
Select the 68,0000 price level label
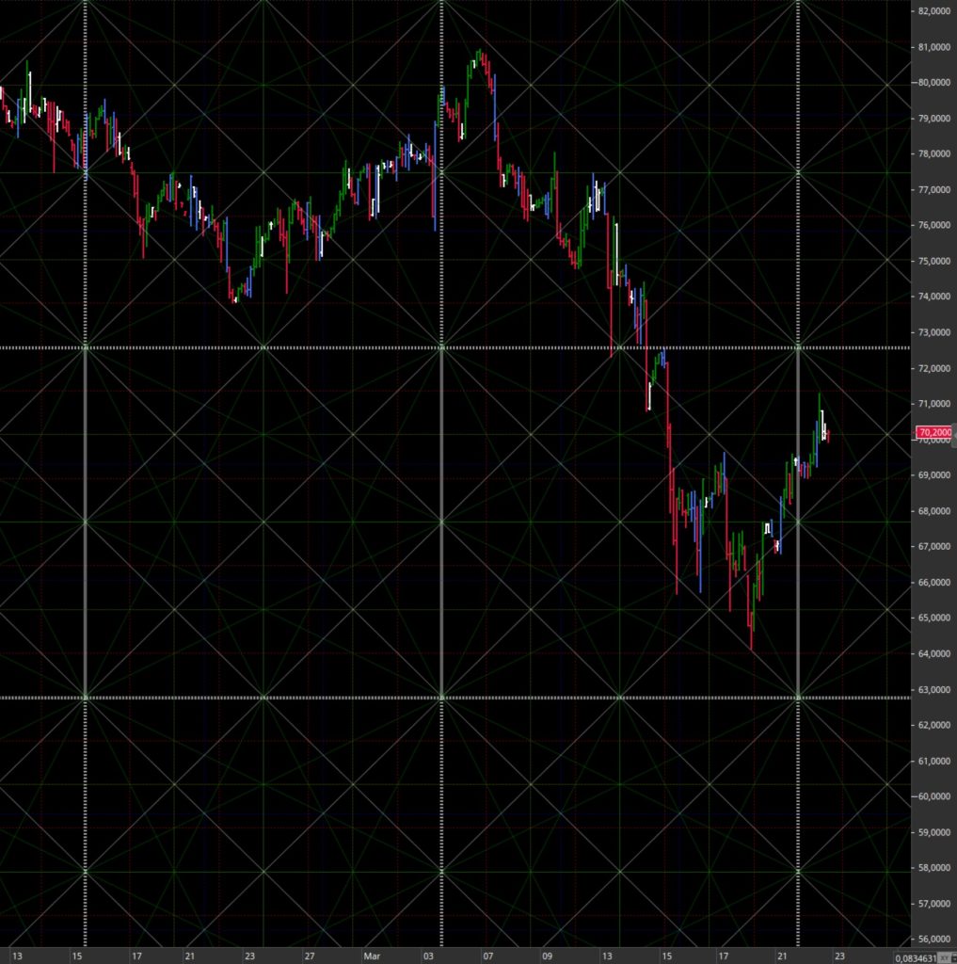(x=934, y=511)
